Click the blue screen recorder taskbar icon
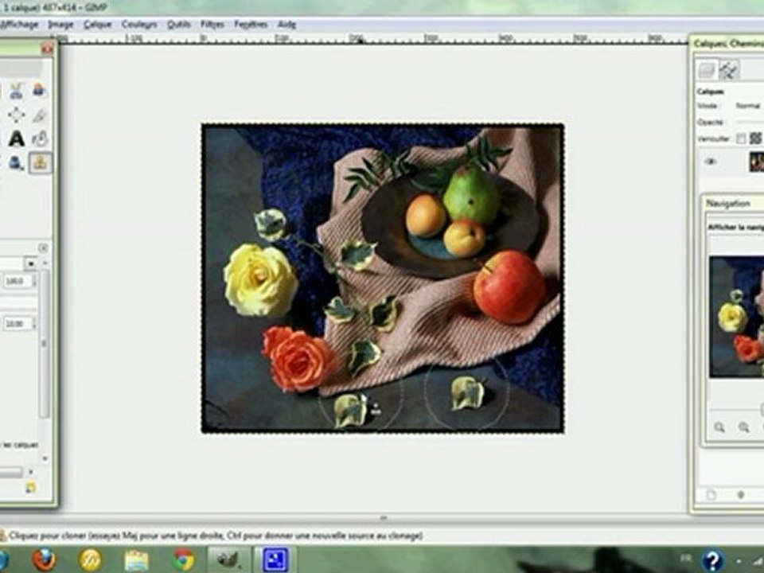 [x=275, y=559]
